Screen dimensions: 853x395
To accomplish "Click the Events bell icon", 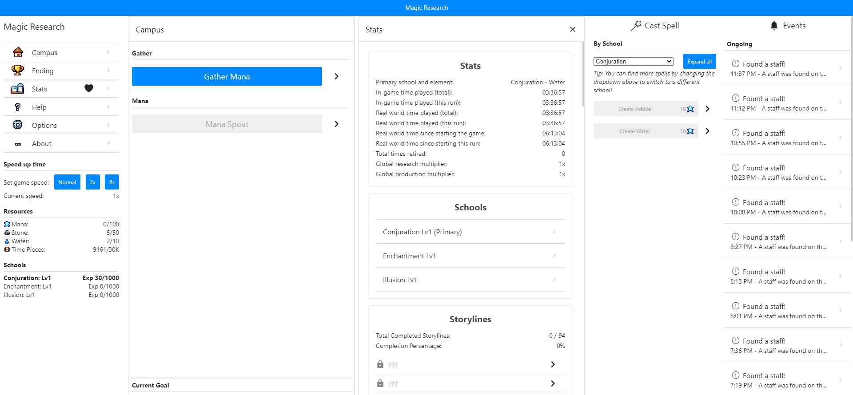I will tap(774, 26).
